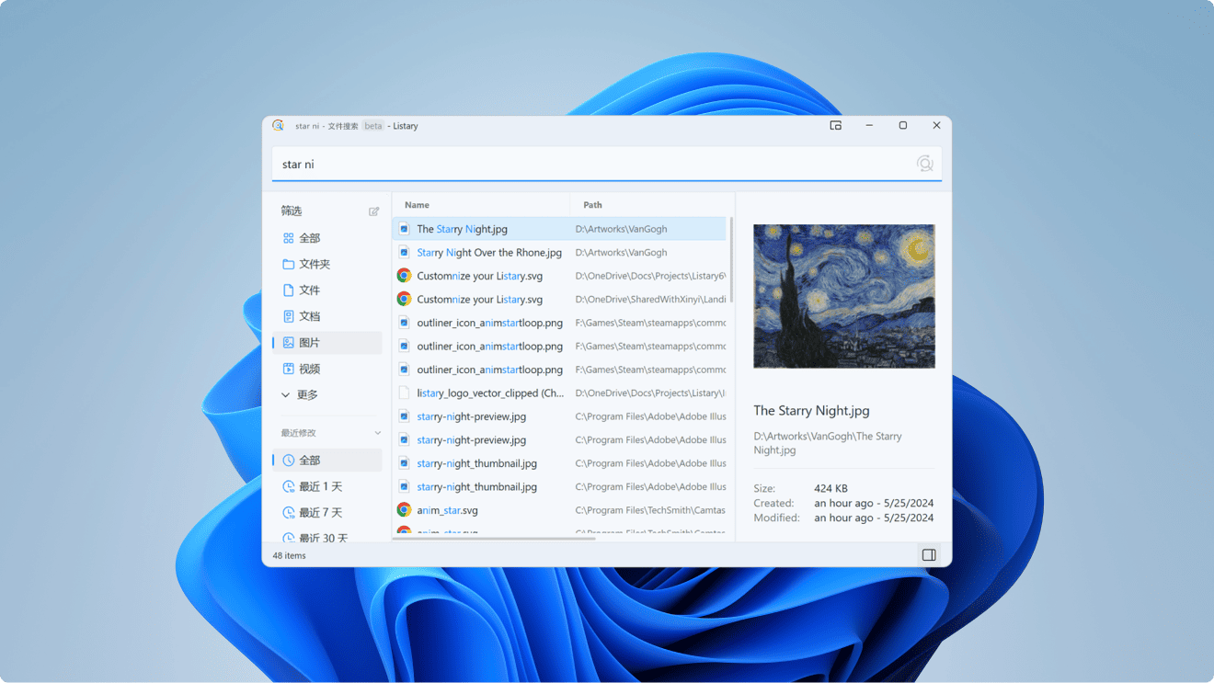1214x683 pixels.
Task: Choose the 文件 file filter icon
Action: 289,290
